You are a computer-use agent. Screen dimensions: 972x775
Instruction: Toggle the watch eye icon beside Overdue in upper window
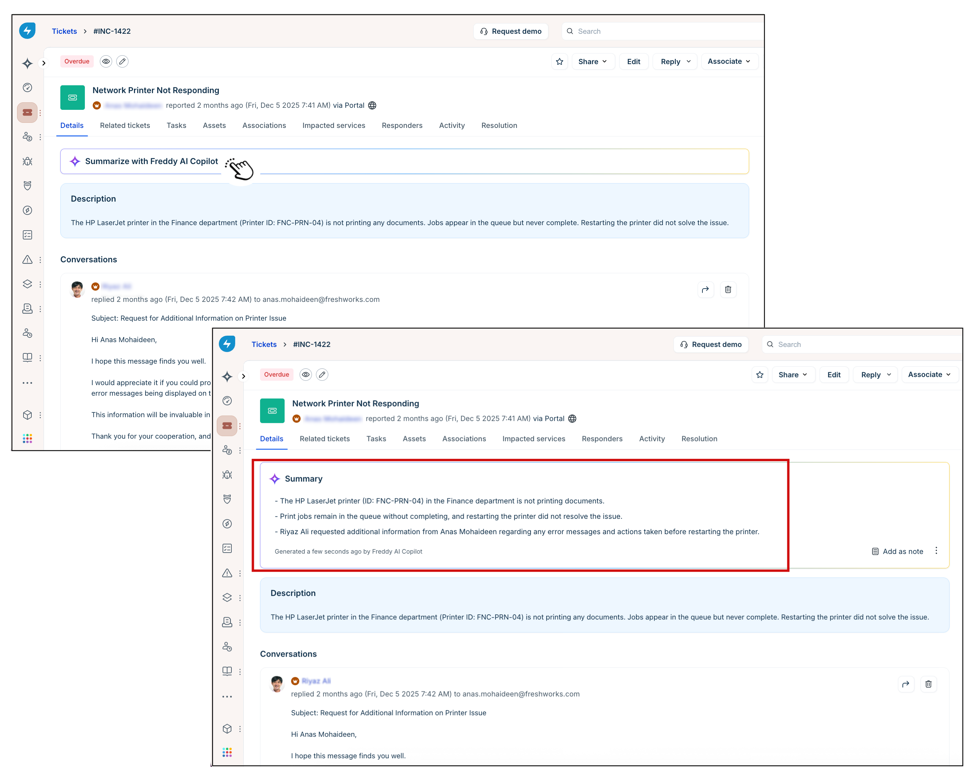106,61
